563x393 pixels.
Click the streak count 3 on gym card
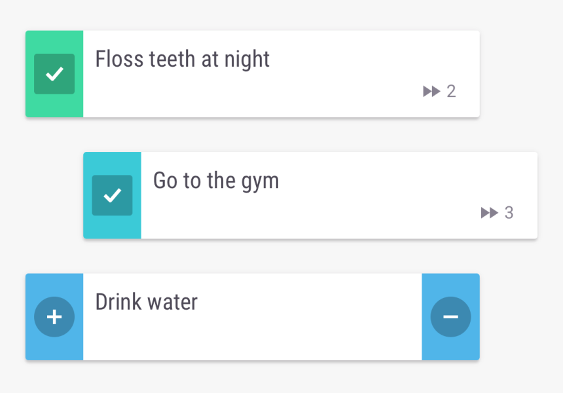509,213
